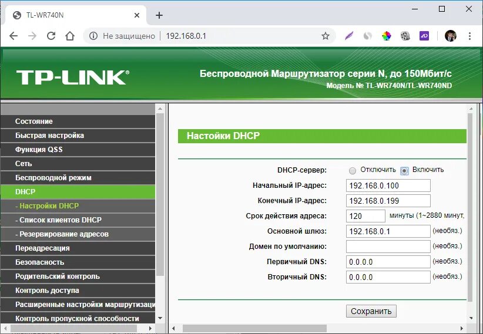Click the 'Основной шлюз' field

pyautogui.click(x=388, y=231)
